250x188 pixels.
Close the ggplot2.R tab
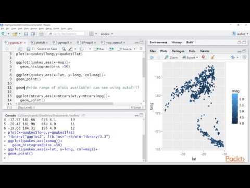click(25, 43)
